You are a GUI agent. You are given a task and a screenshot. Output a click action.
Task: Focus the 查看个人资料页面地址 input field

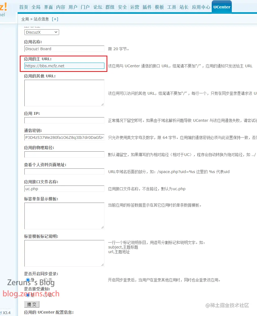click(x=64, y=172)
